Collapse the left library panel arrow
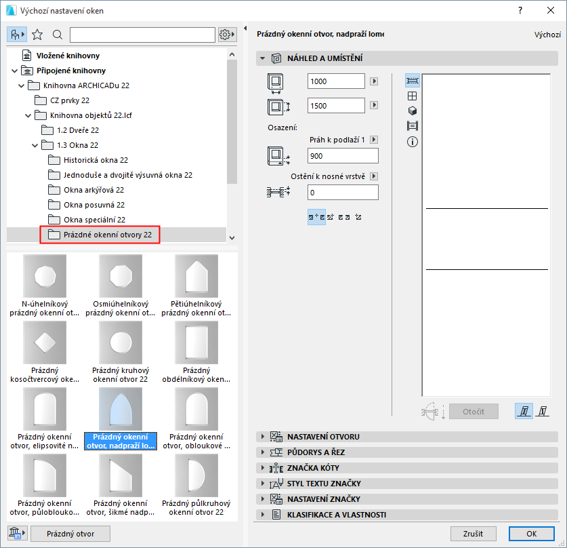This screenshot has width=567, height=548. [245, 28]
